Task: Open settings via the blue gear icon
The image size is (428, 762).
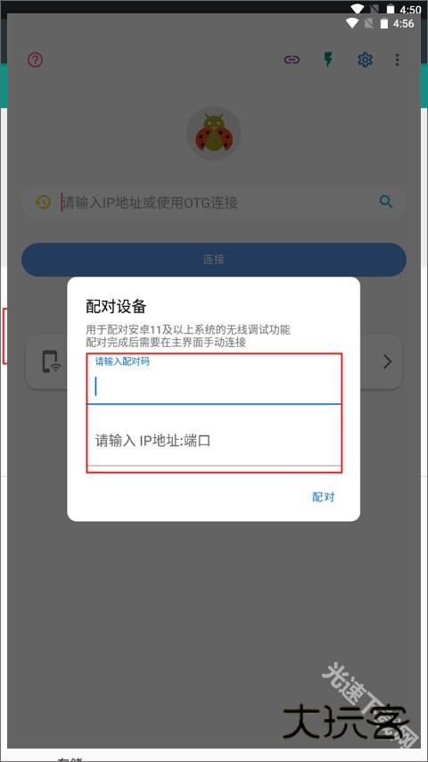Action: pyautogui.click(x=365, y=60)
